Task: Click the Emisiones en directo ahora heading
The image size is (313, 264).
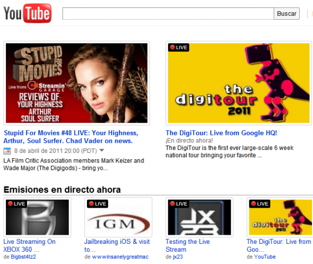Action: click(x=62, y=190)
